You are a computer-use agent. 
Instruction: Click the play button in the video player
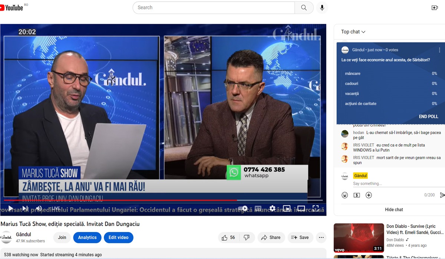[x=11, y=208]
